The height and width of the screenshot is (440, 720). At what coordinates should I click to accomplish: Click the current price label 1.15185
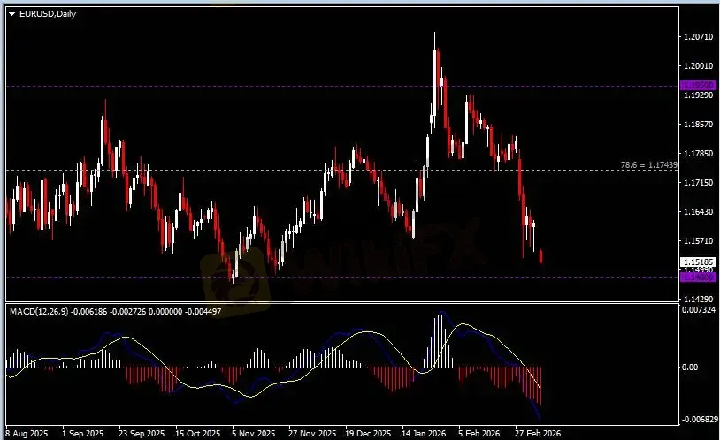point(693,262)
